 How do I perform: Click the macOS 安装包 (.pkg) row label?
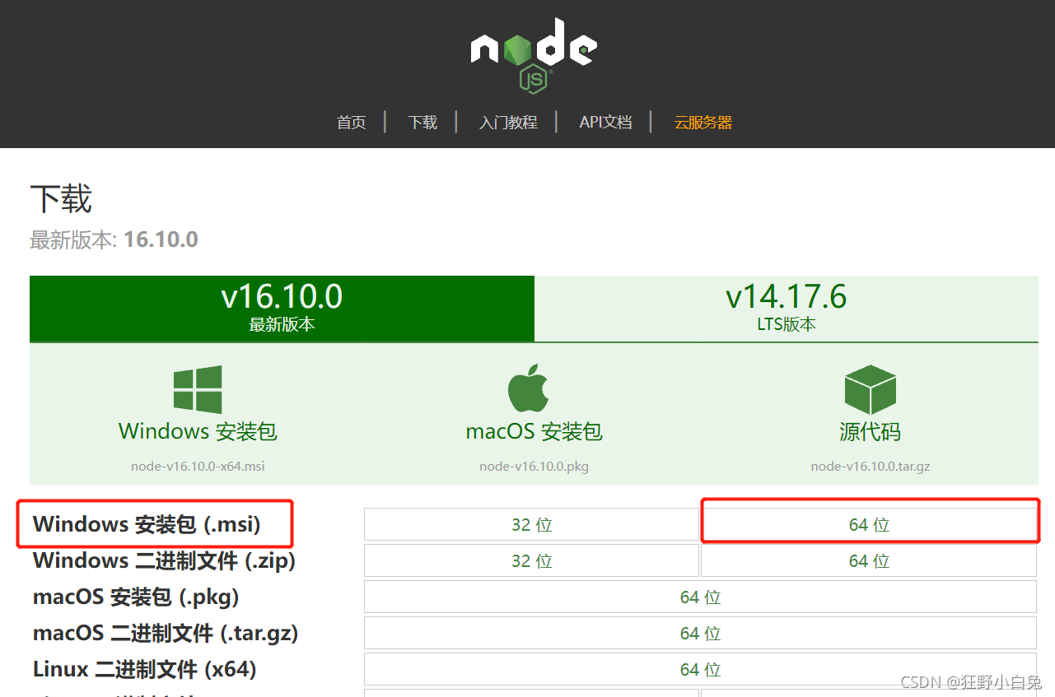pyautogui.click(x=136, y=597)
